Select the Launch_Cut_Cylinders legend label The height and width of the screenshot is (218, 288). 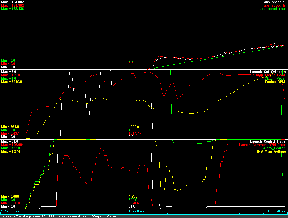[268, 72]
